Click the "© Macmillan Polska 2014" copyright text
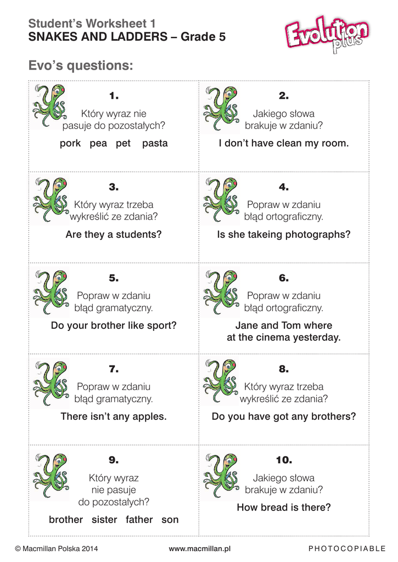The width and height of the screenshot is (398, 562). coord(57,548)
